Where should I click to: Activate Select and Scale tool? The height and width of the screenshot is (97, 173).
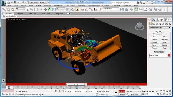(x=54, y=9)
